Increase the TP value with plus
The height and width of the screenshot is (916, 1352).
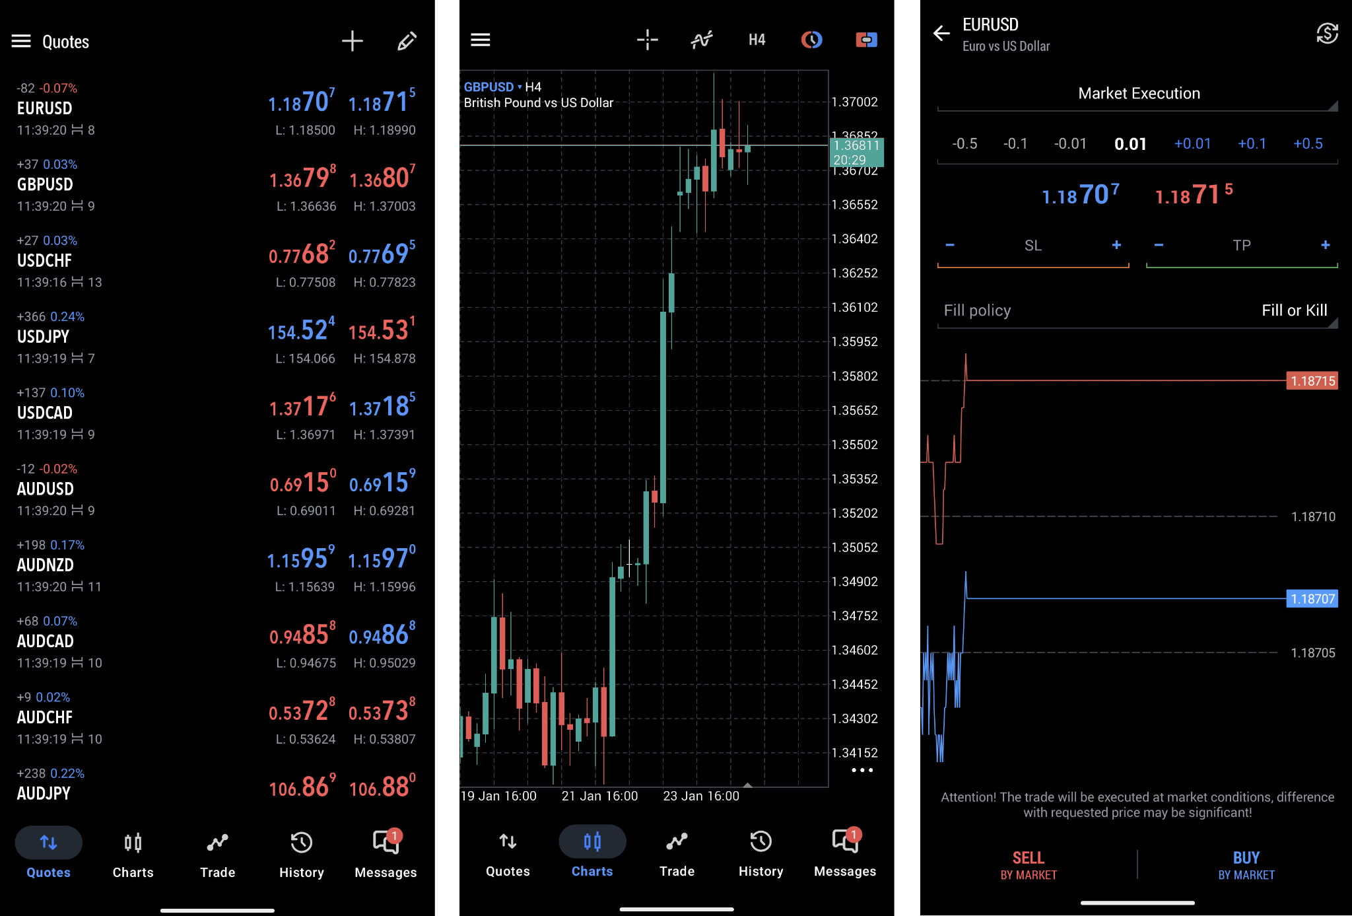[x=1325, y=245]
